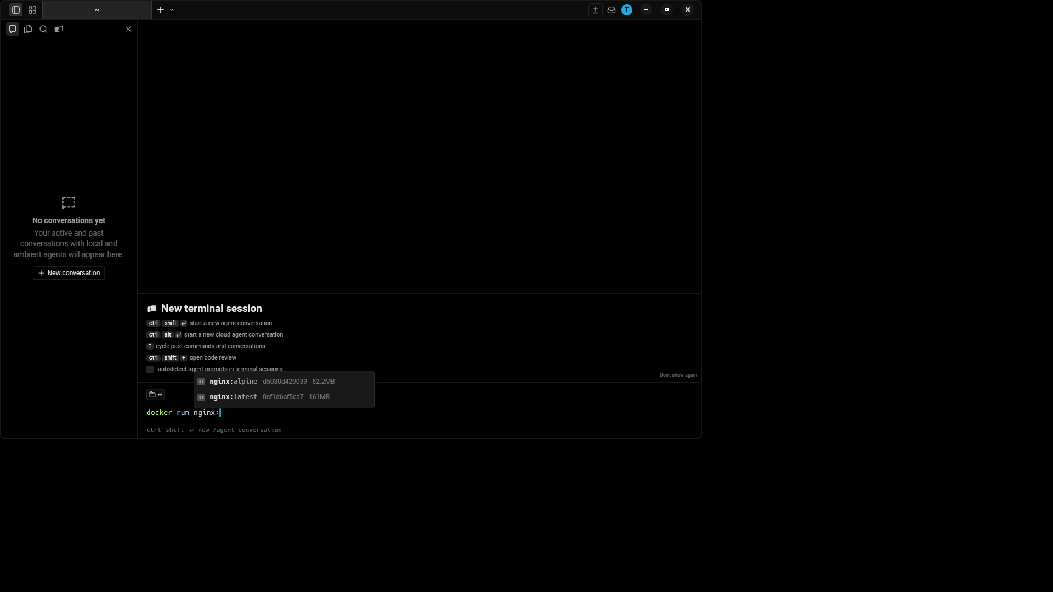
Task: Click in the docker run command input
Action: coord(420,413)
